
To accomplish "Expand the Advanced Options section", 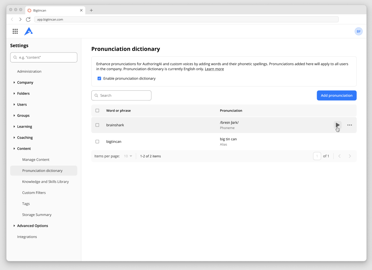I will [x=14, y=226].
